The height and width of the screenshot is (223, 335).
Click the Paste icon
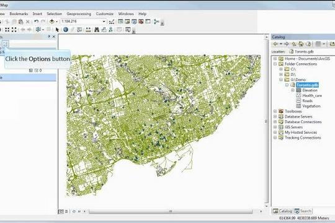click(x=20, y=22)
